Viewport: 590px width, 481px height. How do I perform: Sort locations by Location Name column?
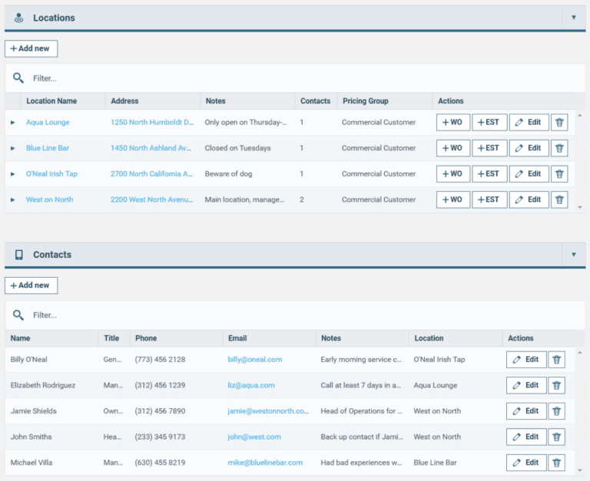click(51, 101)
